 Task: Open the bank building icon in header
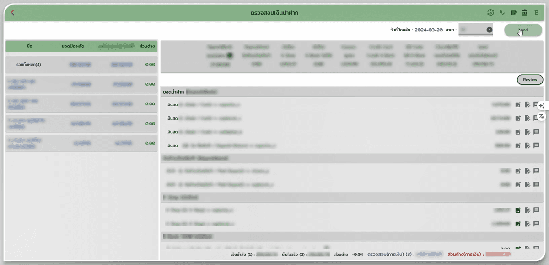524,12
